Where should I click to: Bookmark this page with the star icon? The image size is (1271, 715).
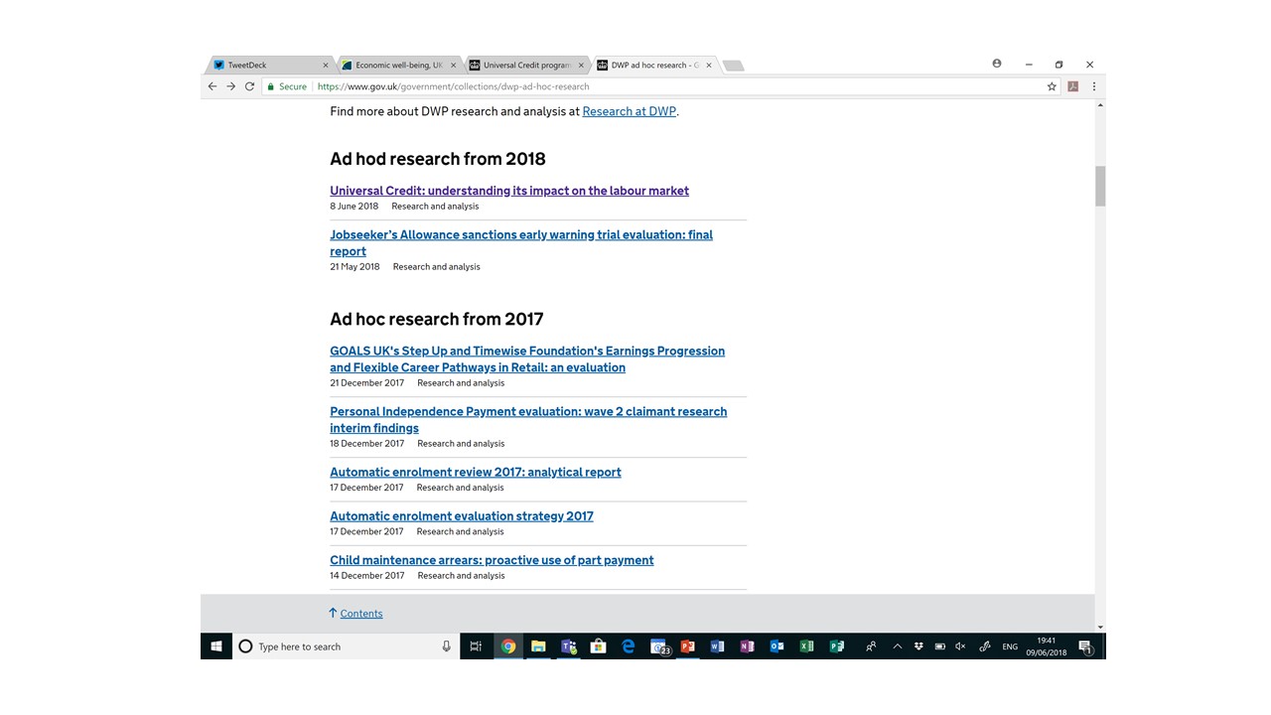[x=1052, y=86]
